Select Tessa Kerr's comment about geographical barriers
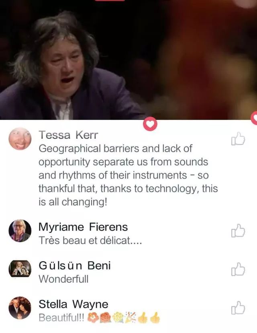Screen dimensions: 257x333 click(x=128, y=175)
